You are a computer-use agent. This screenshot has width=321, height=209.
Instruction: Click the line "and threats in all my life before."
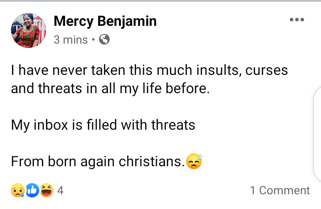(x=110, y=88)
